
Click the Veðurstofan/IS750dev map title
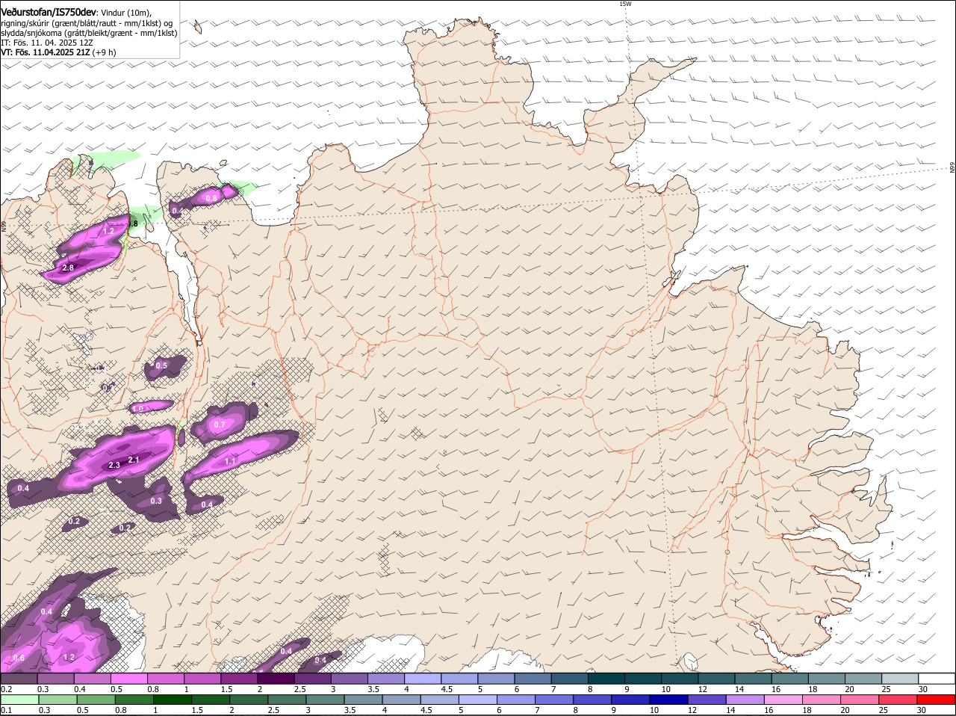[49, 12]
